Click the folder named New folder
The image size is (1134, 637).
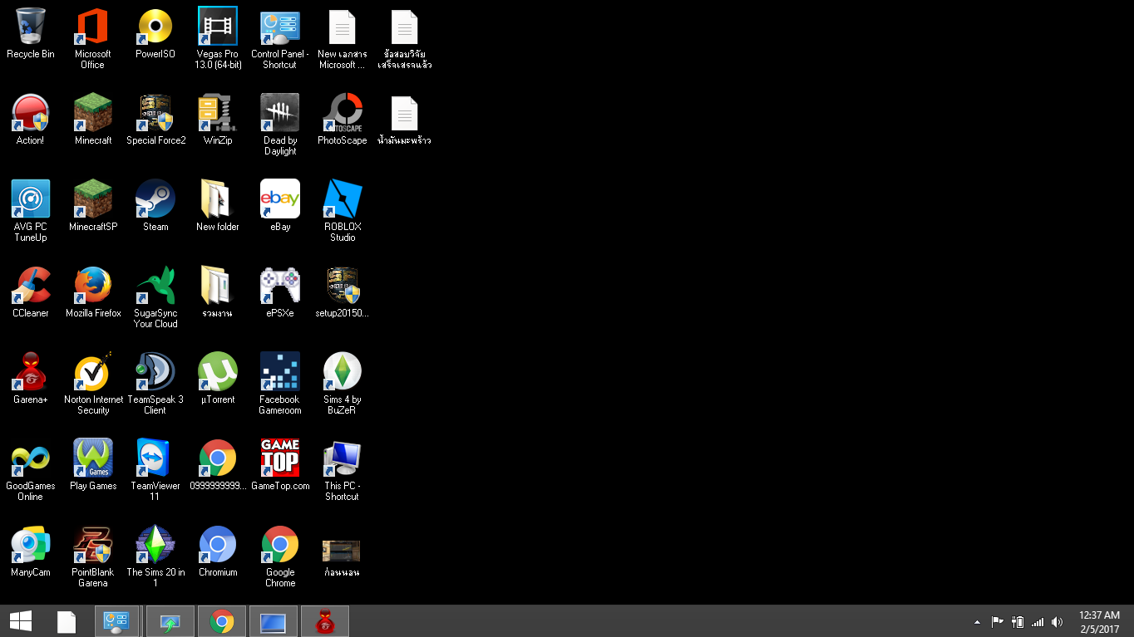218,199
